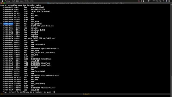Click the volume speaker icon

[151, 1]
